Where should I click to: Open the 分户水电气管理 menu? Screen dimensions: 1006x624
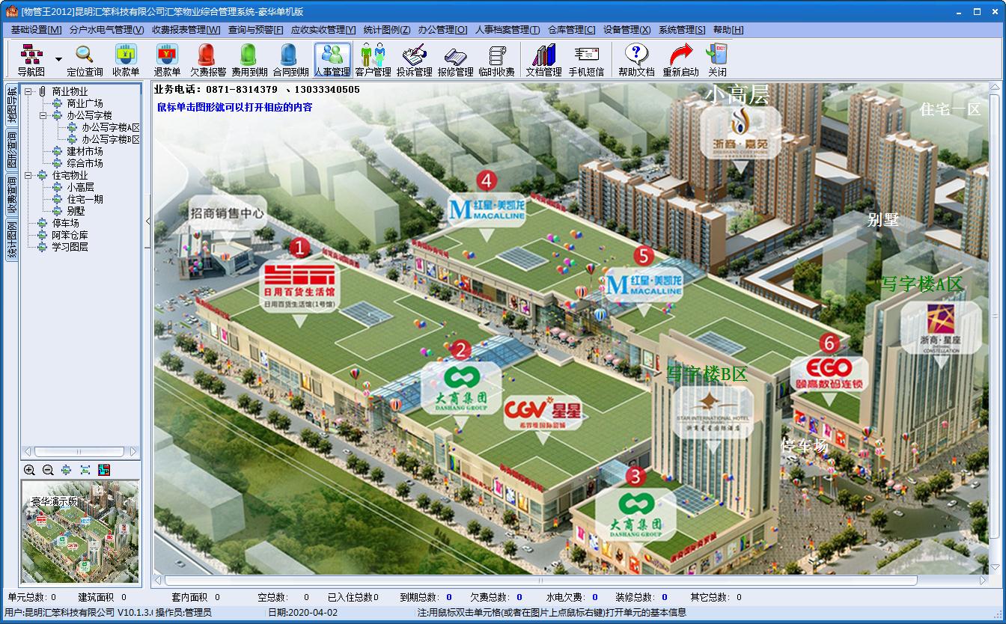click(106, 30)
